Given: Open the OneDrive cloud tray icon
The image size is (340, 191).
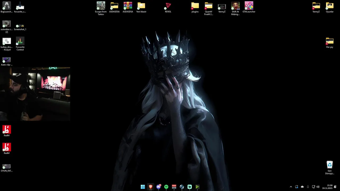Looking at the screenshot, I should [302, 187].
